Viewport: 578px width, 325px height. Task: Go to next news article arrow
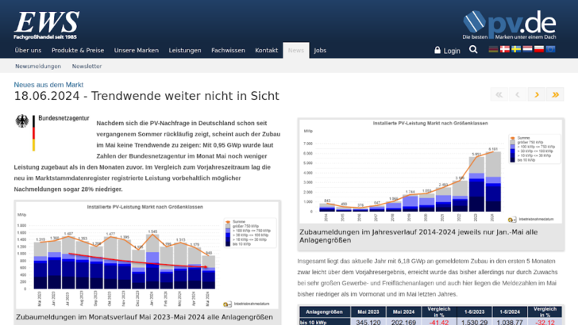[x=537, y=94]
